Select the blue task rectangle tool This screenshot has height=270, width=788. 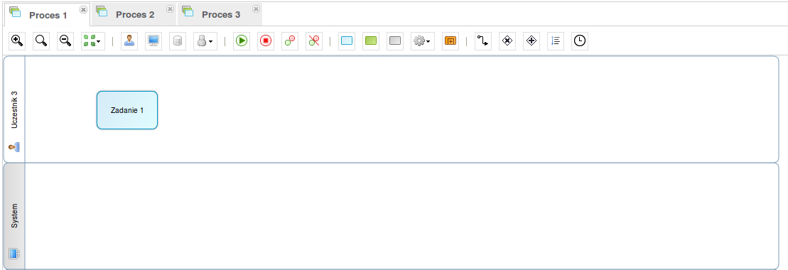tap(347, 41)
